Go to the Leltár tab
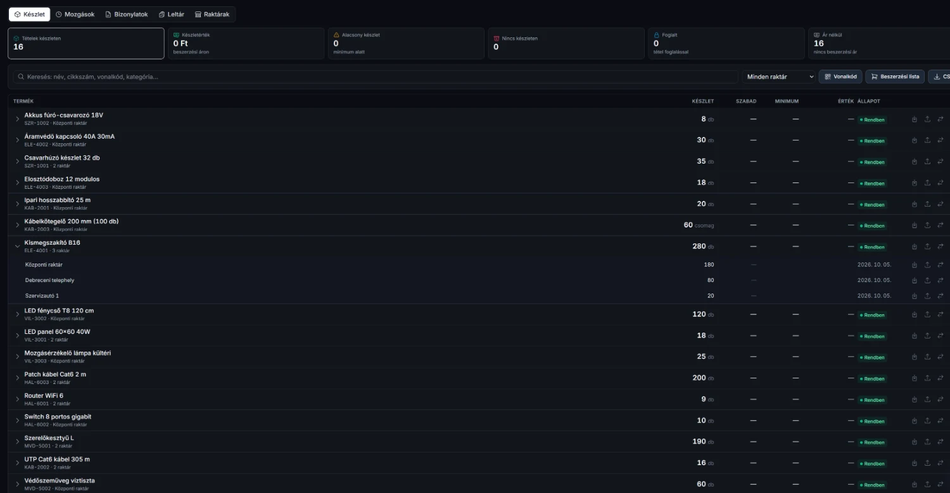 172,14
